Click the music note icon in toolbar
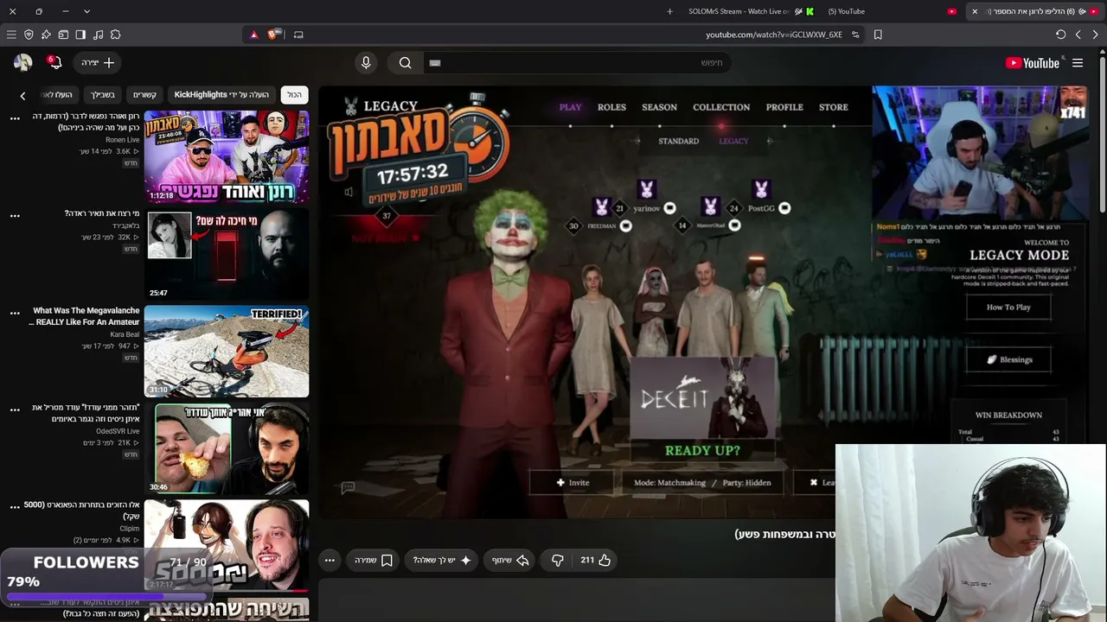 point(98,35)
